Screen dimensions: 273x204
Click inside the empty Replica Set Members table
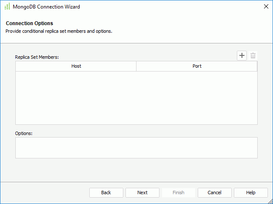coord(136,98)
